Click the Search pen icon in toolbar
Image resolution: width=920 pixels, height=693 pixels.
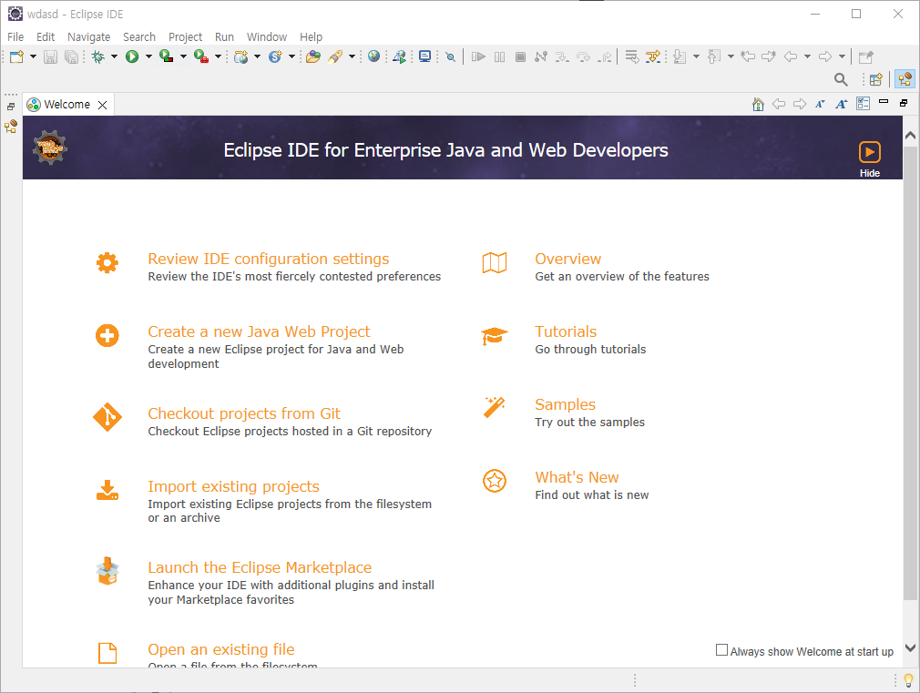(335, 56)
